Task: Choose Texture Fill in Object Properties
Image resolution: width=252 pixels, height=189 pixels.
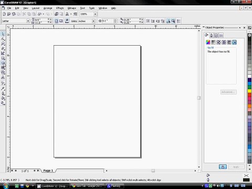Action: point(224,42)
